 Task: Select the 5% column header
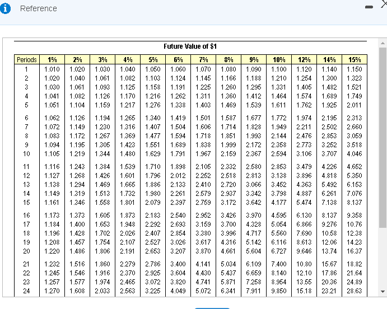click(x=153, y=60)
